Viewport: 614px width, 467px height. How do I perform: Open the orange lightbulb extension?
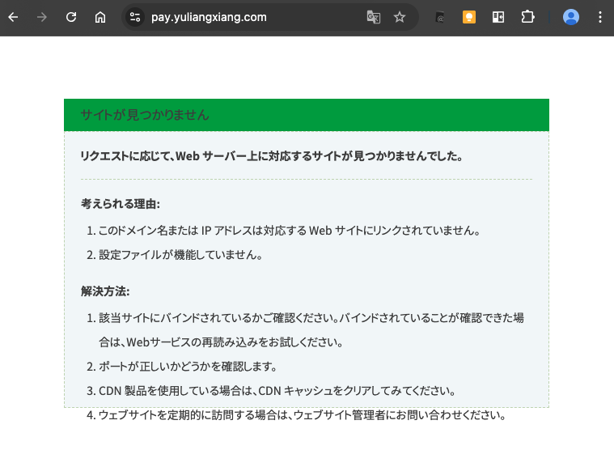468,17
